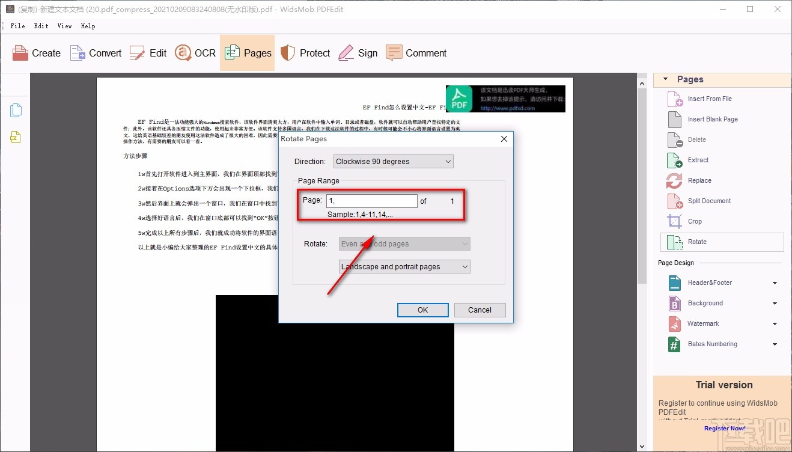Open the View menu
The height and width of the screenshot is (452, 792).
(64, 26)
